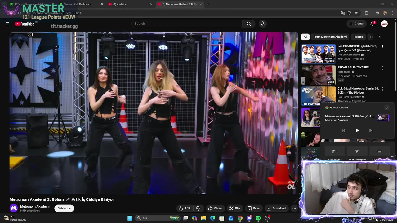The height and width of the screenshot is (223, 397).
Task: Open the media flyout video thumbnail
Action: pyautogui.click(x=383, y=117)
